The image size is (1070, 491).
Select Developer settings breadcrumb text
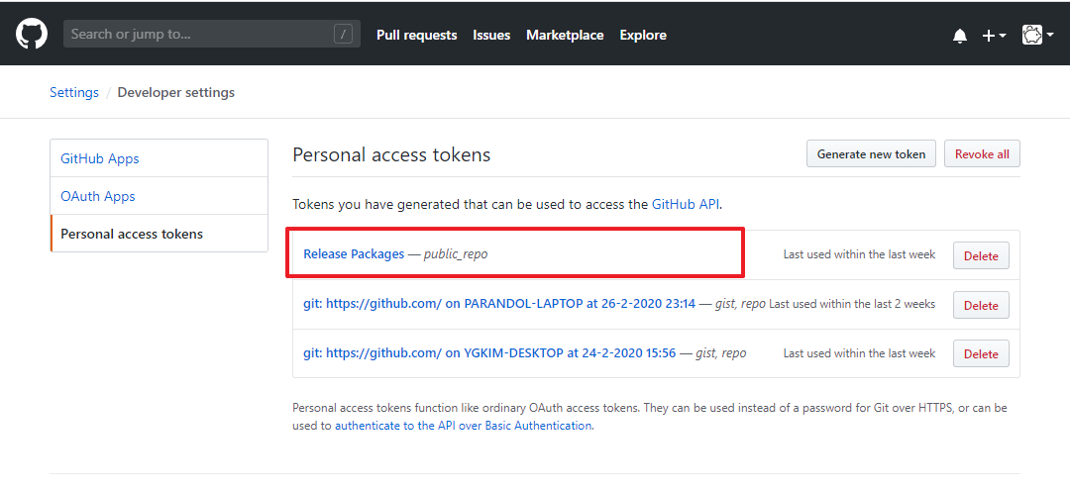click(176, 92)
